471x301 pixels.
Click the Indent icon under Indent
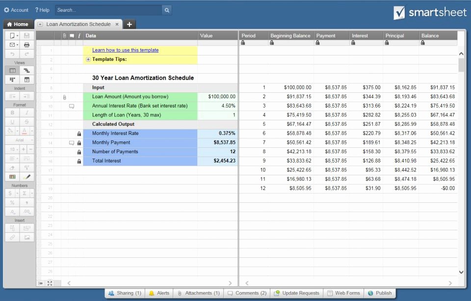(x=26, y=96)
